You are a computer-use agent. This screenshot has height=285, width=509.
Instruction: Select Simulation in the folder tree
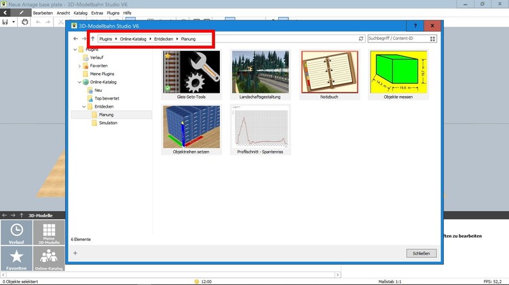click(x=107, y=123)
